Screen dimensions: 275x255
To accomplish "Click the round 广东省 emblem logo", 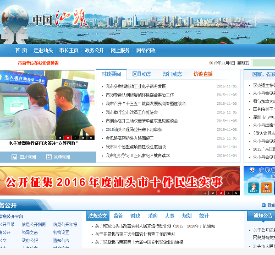I will pos(252,170).
